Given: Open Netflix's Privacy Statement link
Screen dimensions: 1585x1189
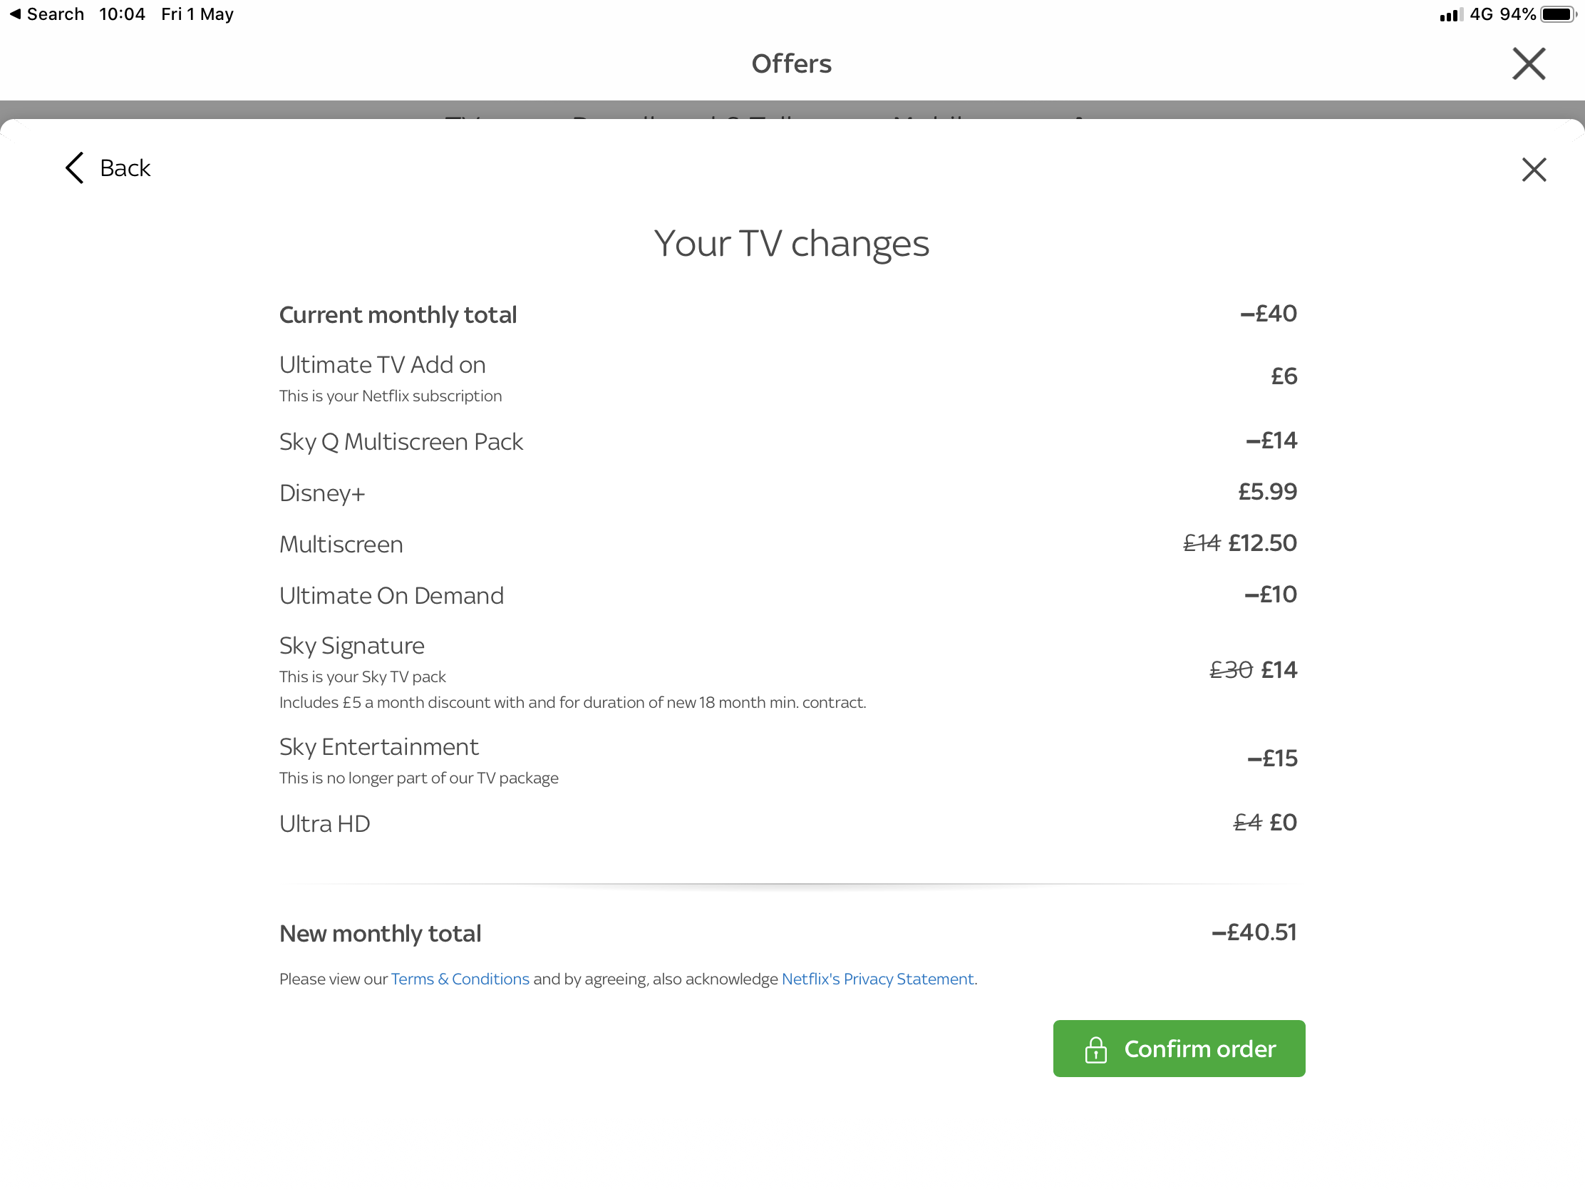Looking at the screenshot, I should click(877, 979).
